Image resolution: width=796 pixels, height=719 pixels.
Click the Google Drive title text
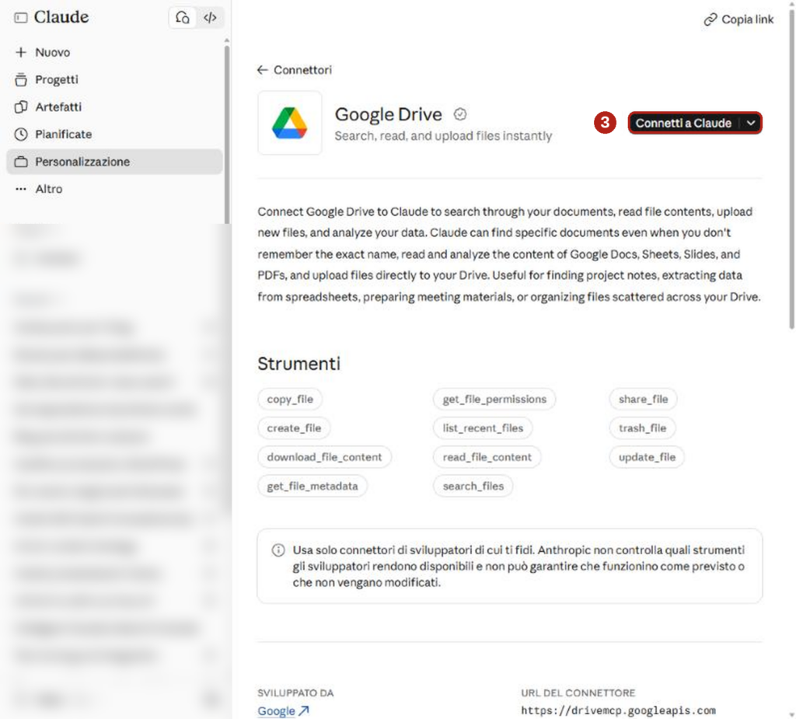pos(389,114)
